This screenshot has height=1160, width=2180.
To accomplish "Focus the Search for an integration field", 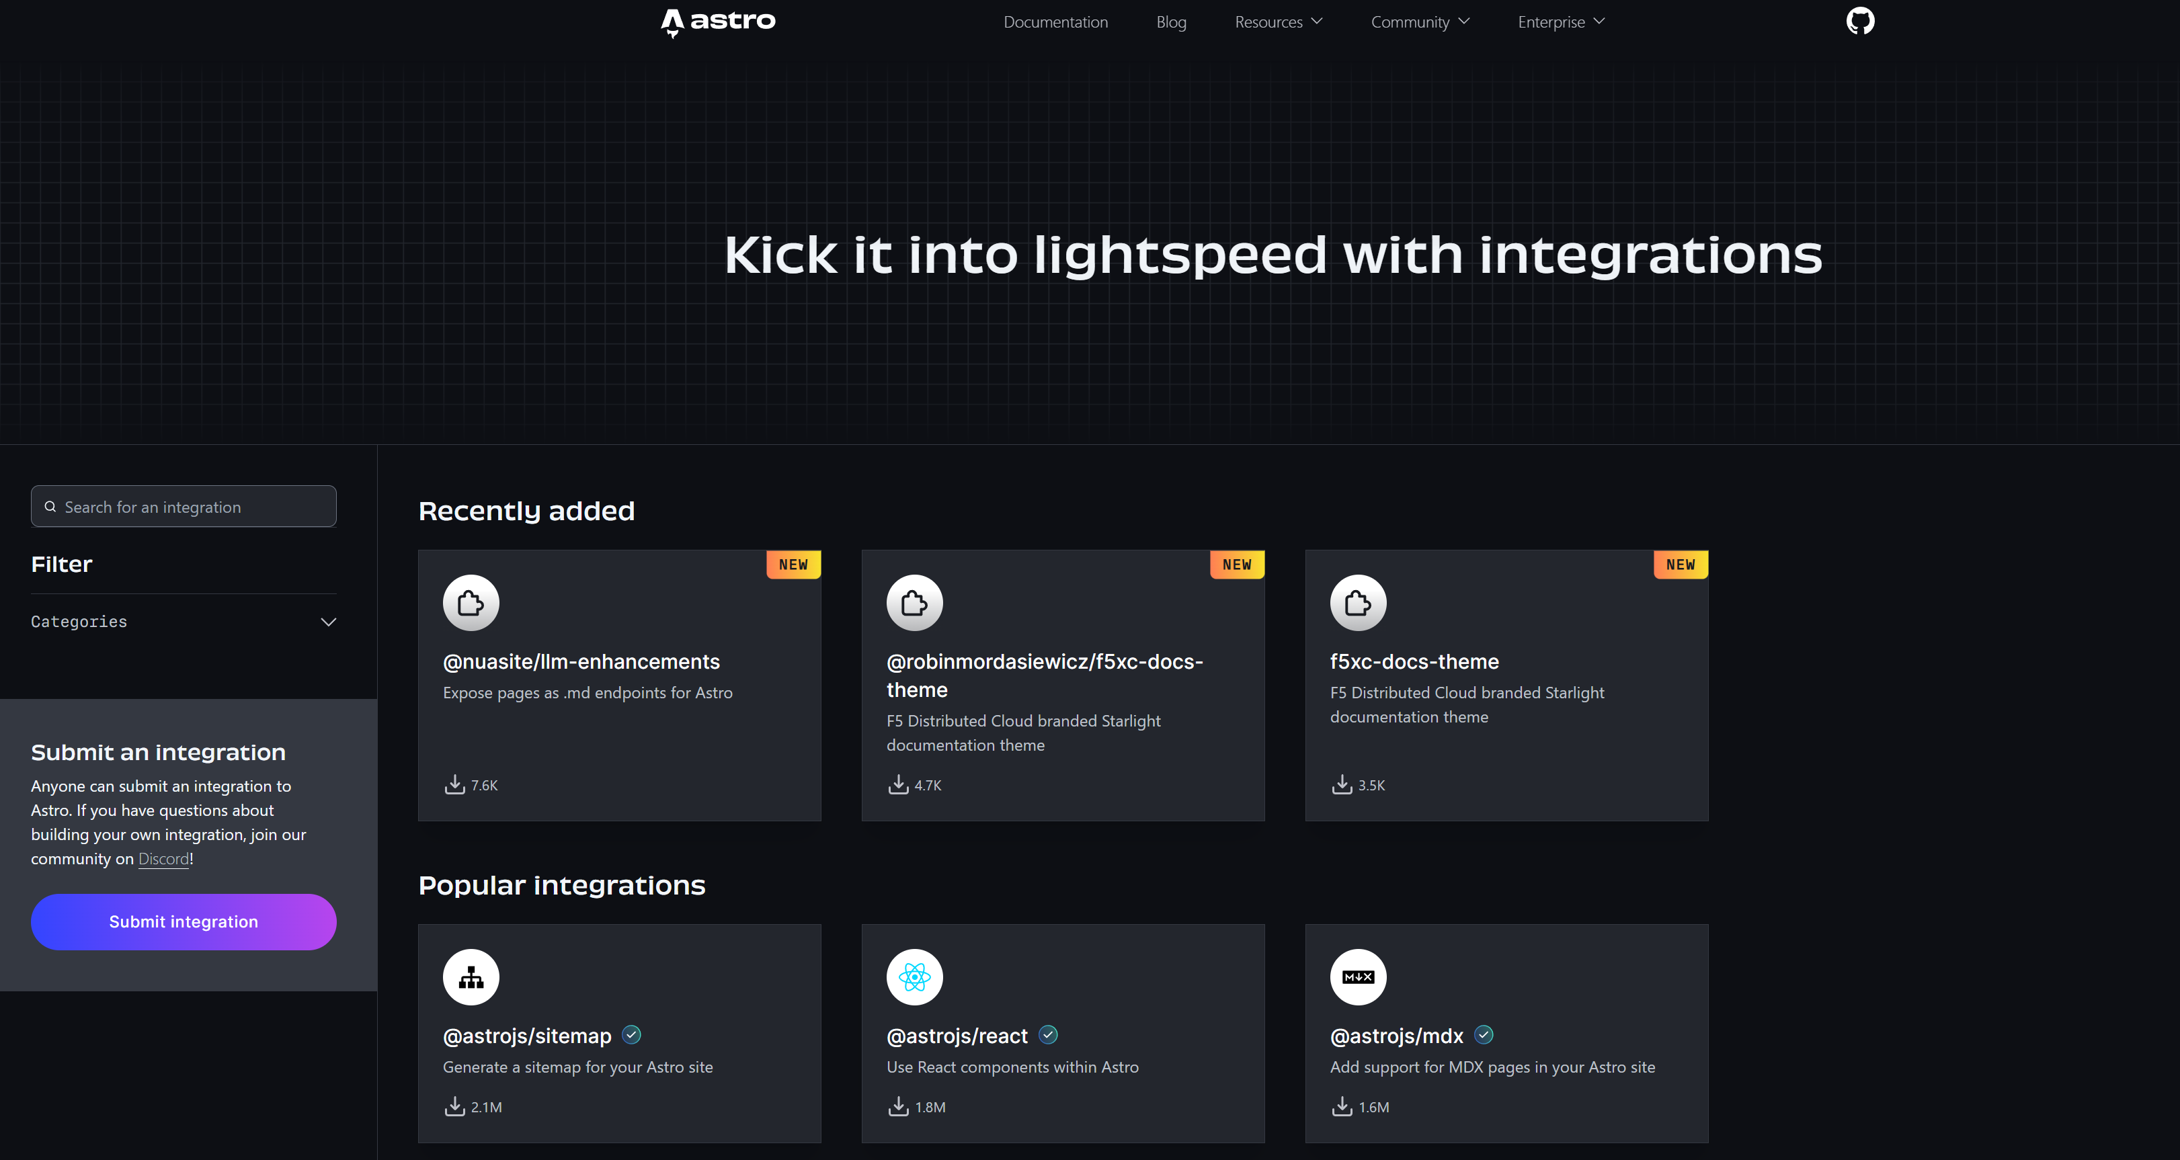I will pyautogui.click(x=184, y=506).
